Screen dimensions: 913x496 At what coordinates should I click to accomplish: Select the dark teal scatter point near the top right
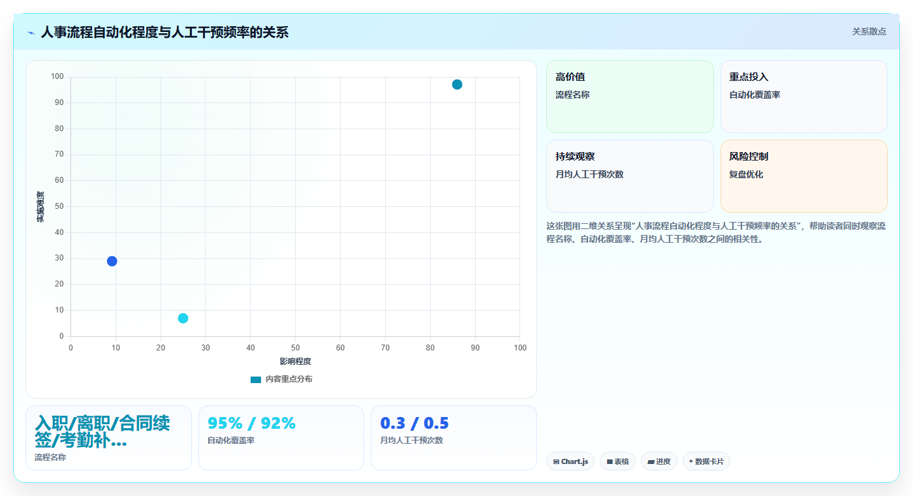pyautogui.click(x=457, y=84)
